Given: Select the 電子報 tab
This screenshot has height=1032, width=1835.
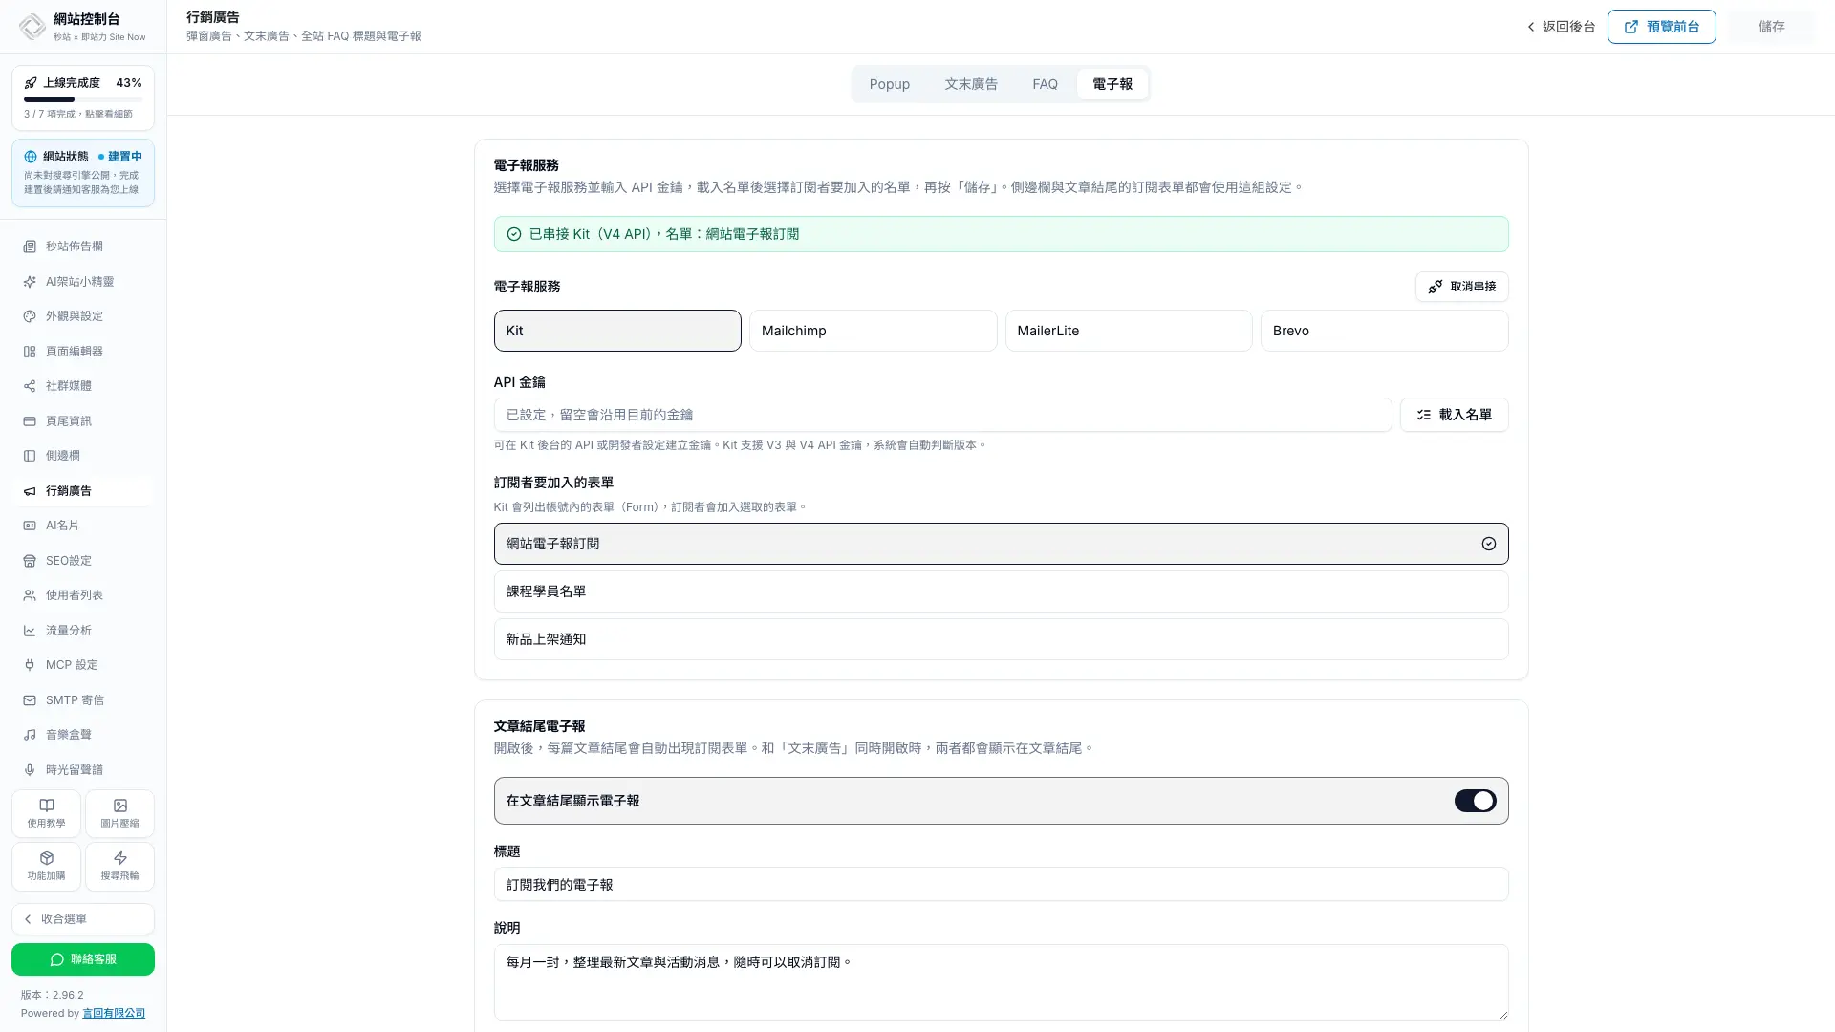Looking at the screenshot, I should pyautogui.click(x=1112, y=84).
